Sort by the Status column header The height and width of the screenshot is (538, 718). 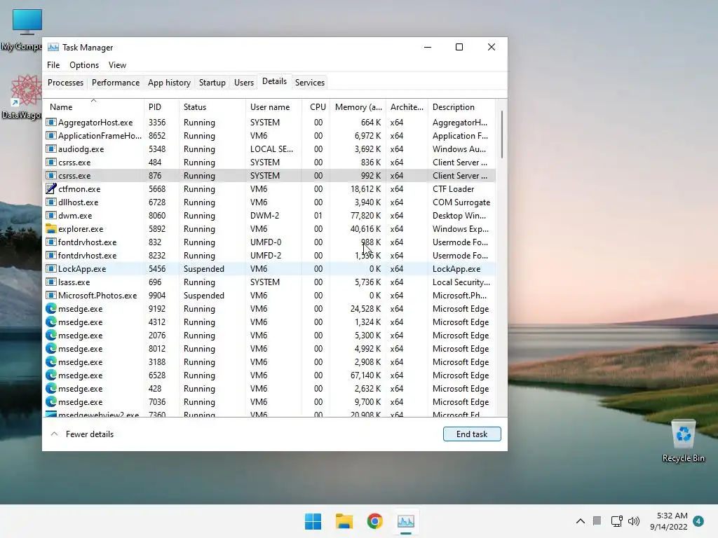tap(212, 106)
